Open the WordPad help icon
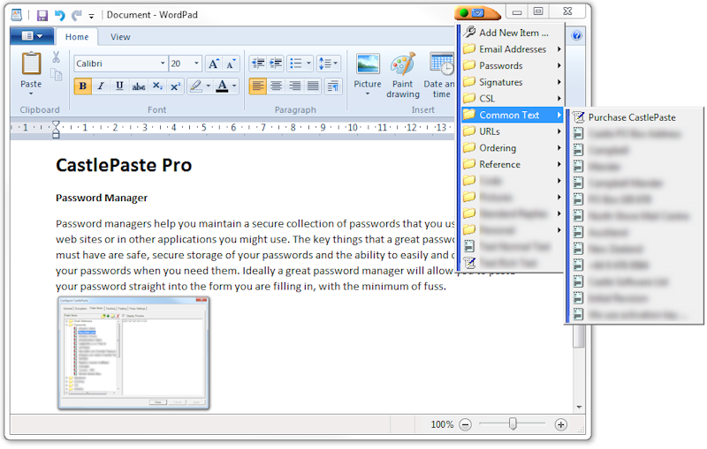Viewport: 707px width, 449px height. (576, 36)
